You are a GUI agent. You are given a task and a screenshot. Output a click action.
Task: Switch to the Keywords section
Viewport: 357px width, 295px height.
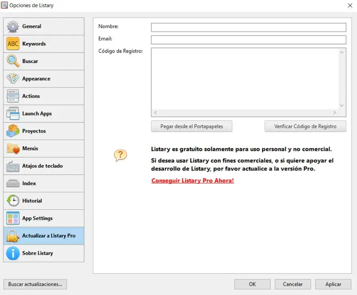34,44
